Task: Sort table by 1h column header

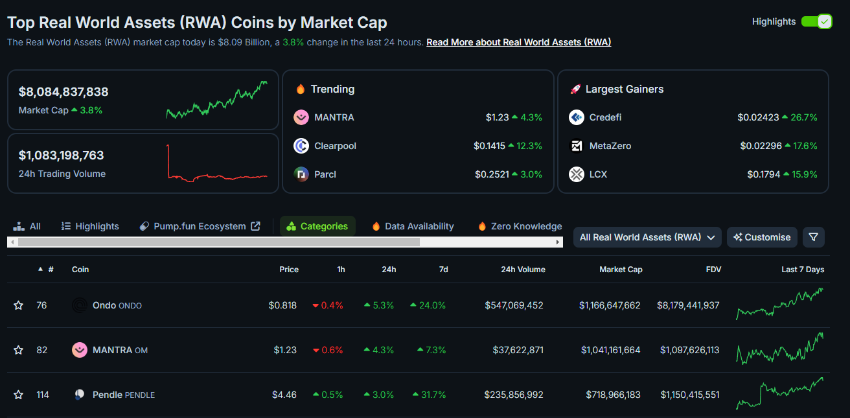Action: tap(341, 269)
